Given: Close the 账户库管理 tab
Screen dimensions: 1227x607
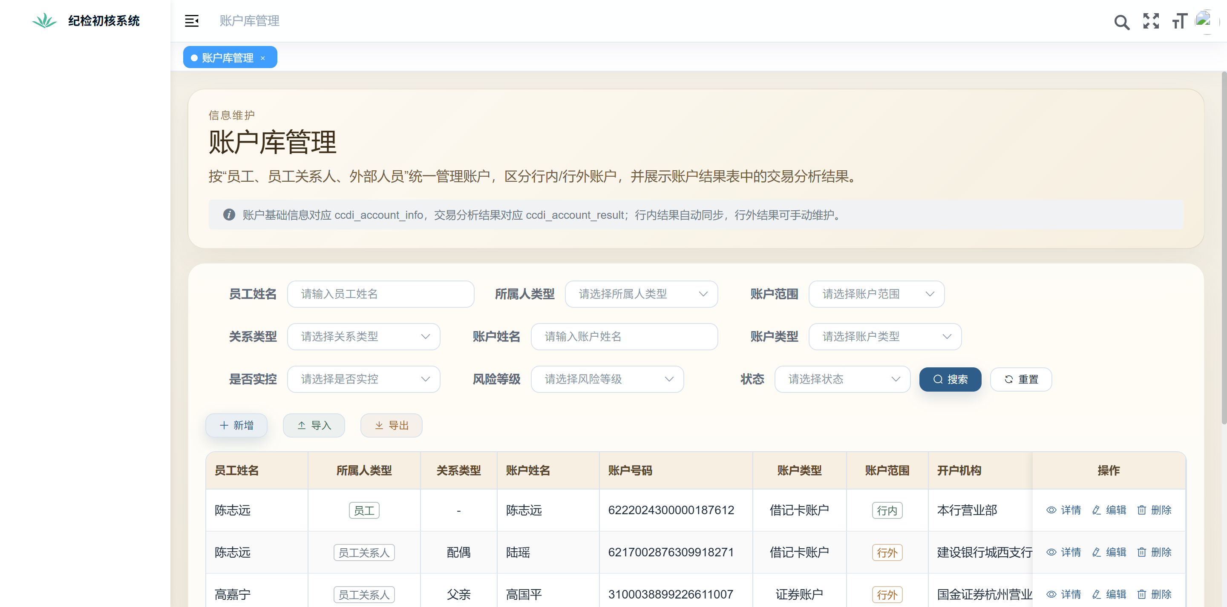Looking at the screenshot, I should (262, 58).
